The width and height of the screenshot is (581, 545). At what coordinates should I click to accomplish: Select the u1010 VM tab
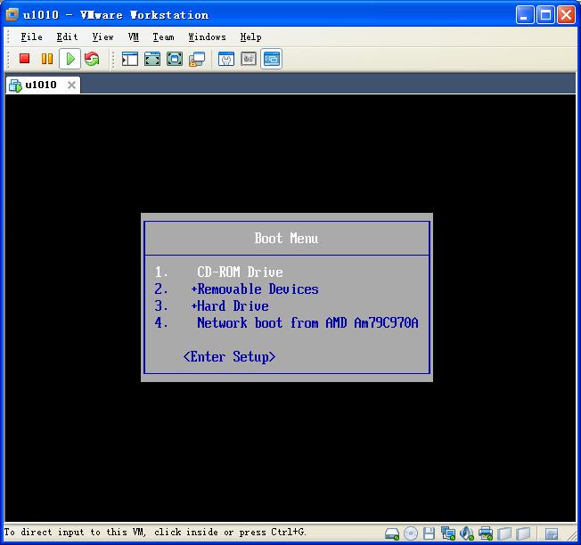pyautogui.click(x=43, y=85)
